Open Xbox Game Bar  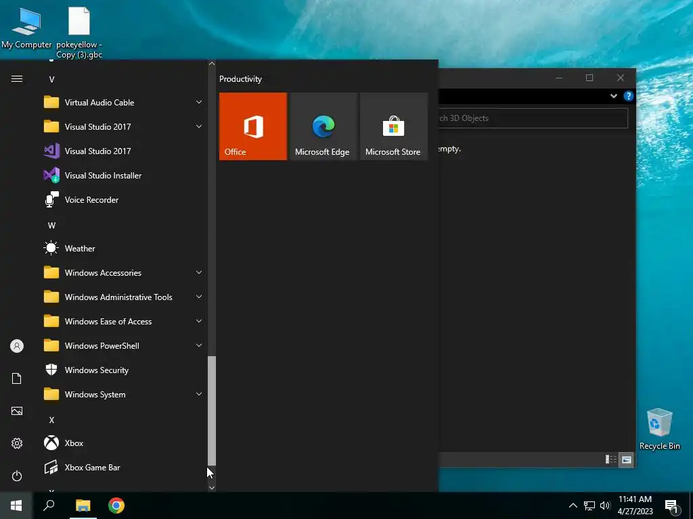tap(124, 467)
